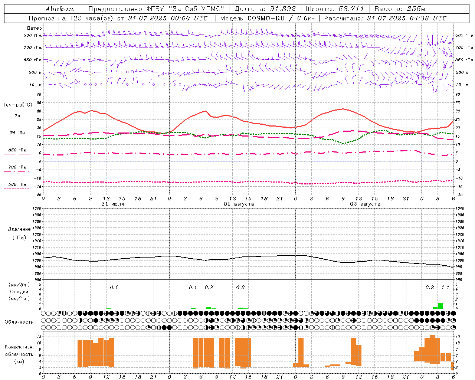This screenshot has width=475, height=380.
Task: Click the Осадки precipitation label
Action: click(19, 292)
